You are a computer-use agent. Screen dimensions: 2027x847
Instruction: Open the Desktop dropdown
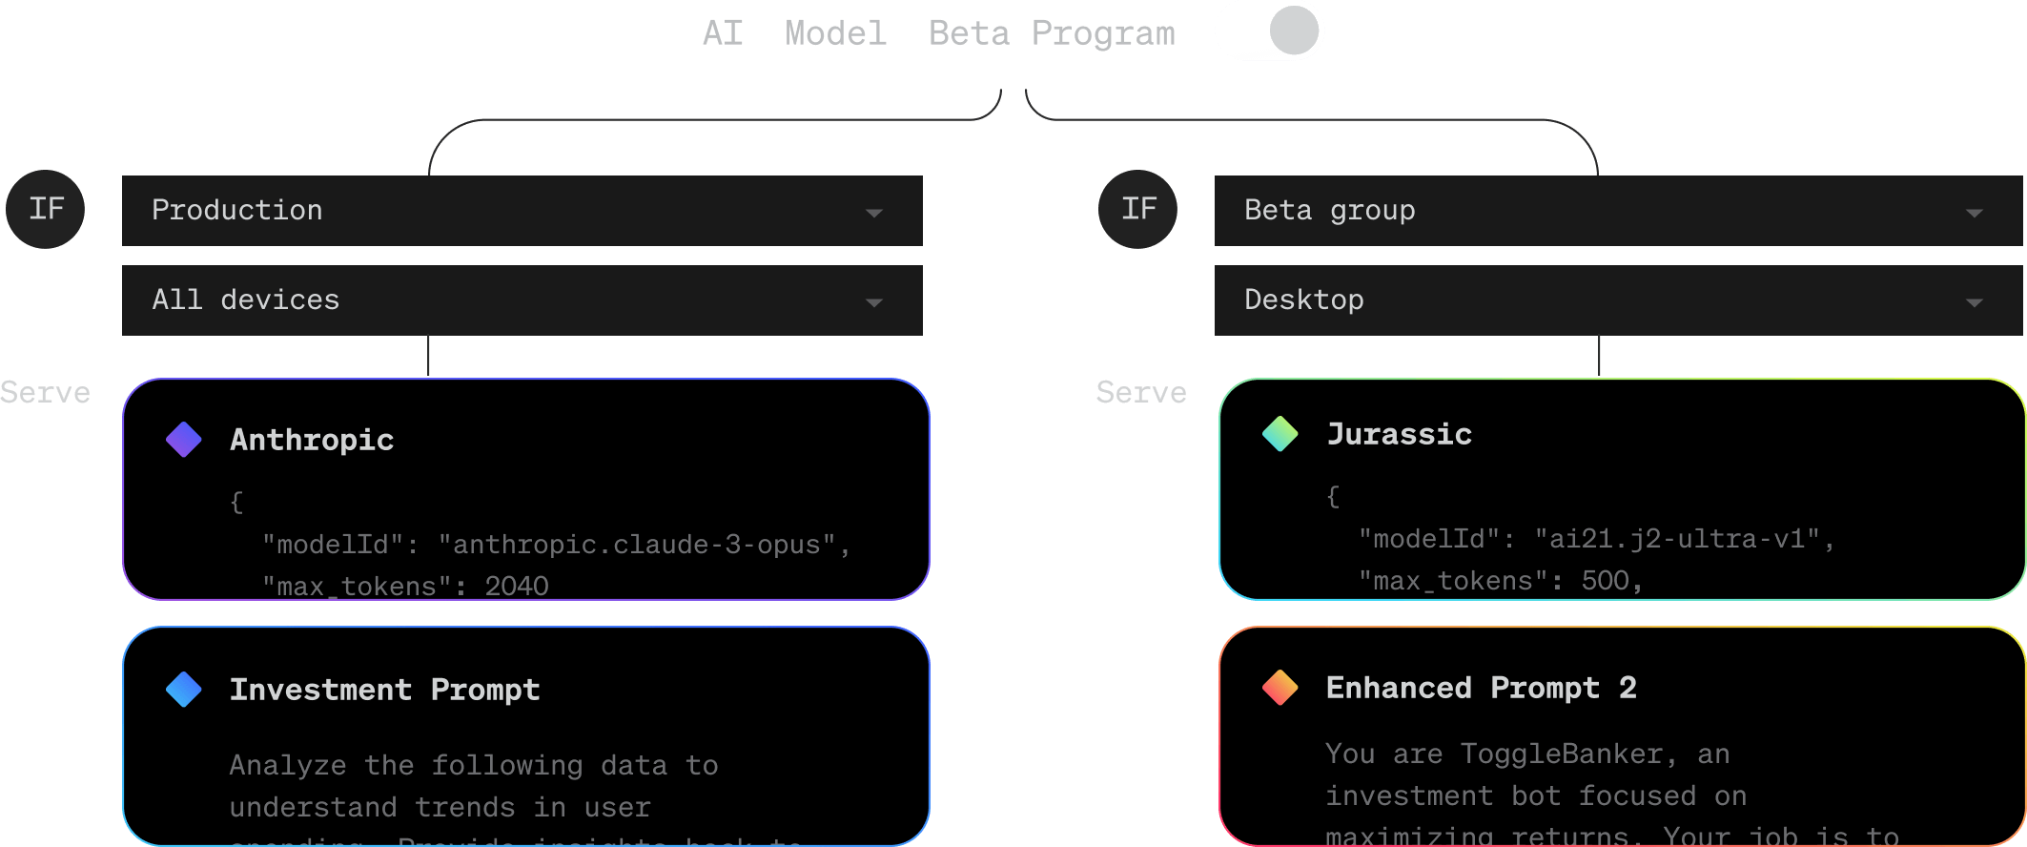pos(1619,300)
